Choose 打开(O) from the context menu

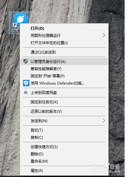click(64, 28)
